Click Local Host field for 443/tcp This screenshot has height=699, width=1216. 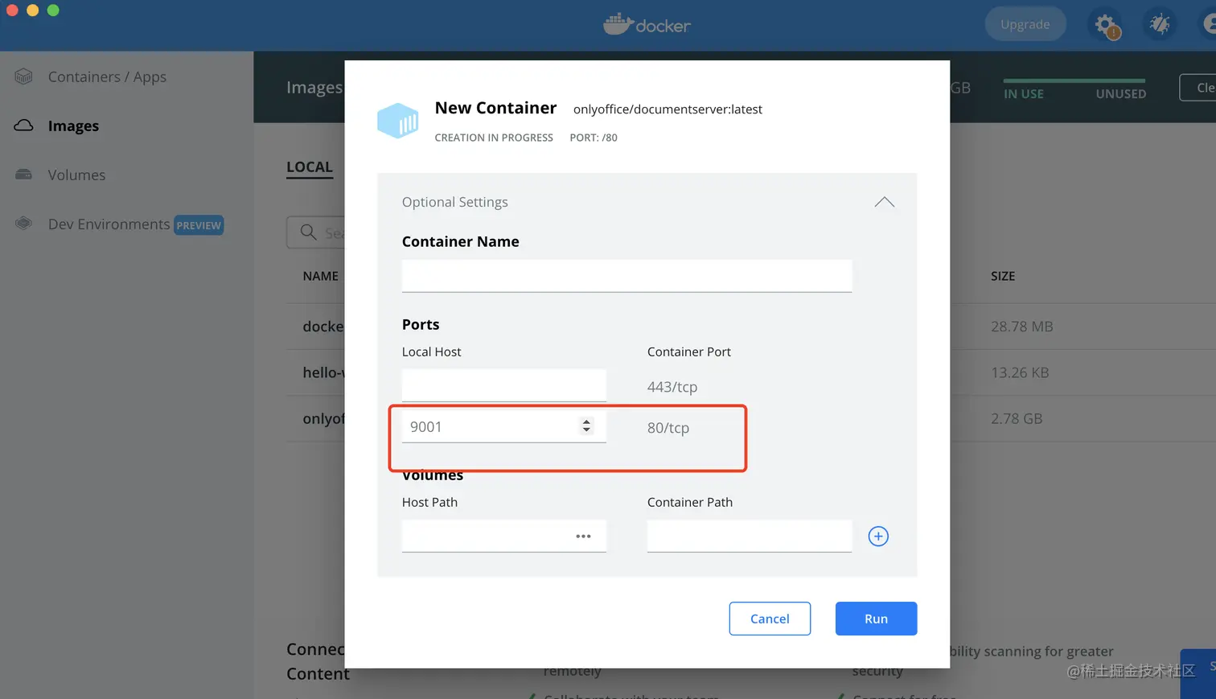[504, 385]
